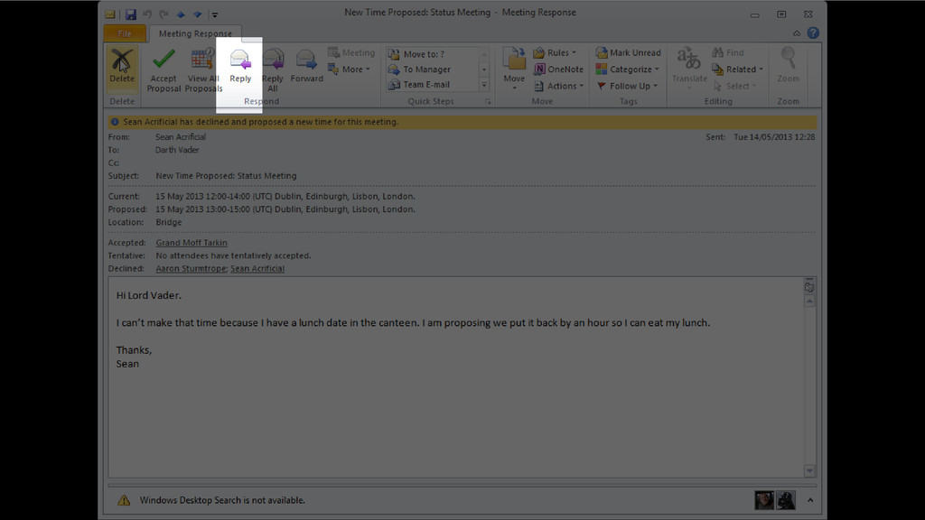Click the Zoom magnifier button
Viewport: 925px width, 520px height.
(788, 65)
